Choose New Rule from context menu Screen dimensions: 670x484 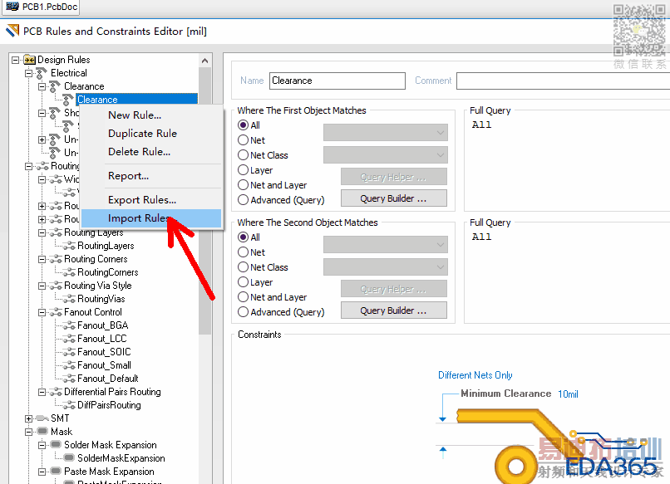pyautogui.click(x=151, y=115)
